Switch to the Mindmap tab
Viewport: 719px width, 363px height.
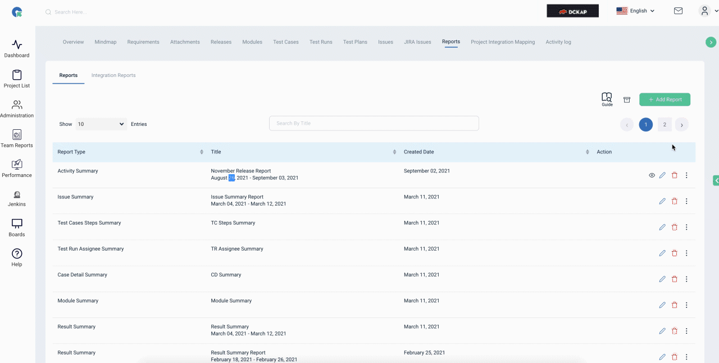coord(106,42)
